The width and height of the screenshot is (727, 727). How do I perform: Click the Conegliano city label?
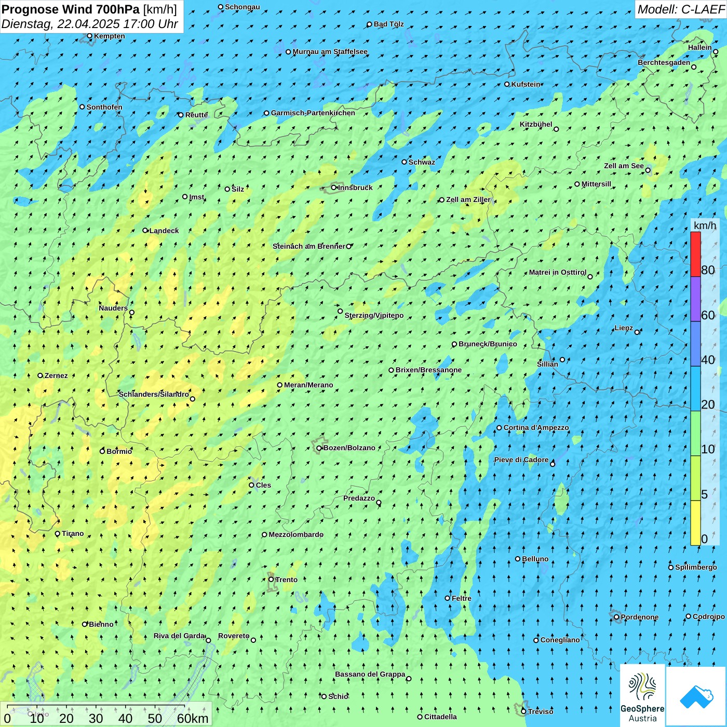point(560,640)
